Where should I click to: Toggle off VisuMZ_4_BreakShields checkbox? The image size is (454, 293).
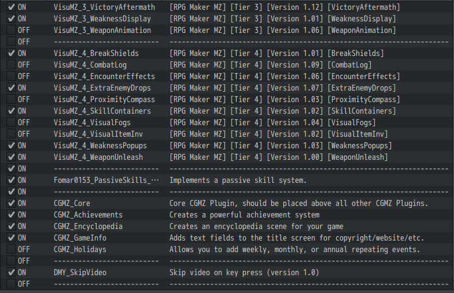click(x=12, y=53)
